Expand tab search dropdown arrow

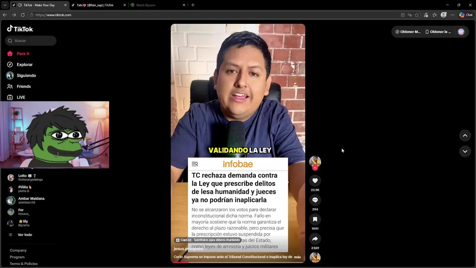[x=5, y=5]
